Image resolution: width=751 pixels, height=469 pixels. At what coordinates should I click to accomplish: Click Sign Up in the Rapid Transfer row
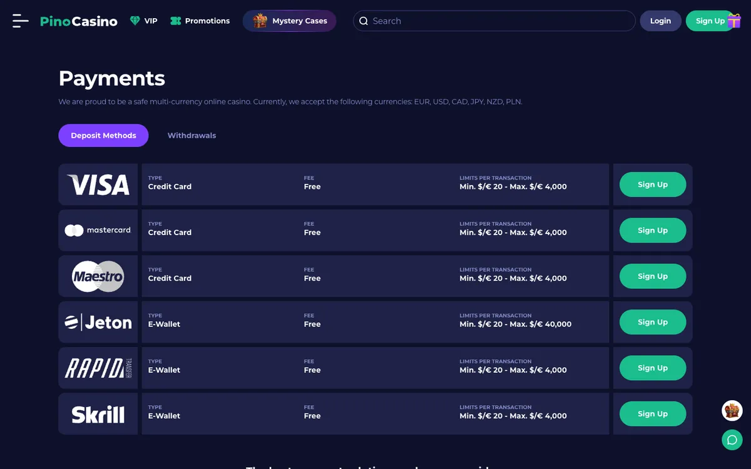(653, 368)
